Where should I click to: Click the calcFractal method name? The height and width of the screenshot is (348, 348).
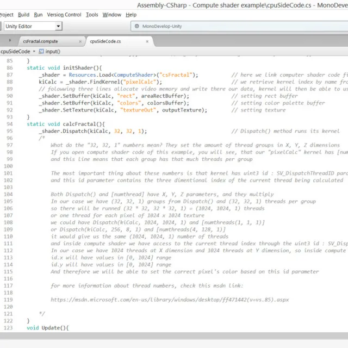pos(79,124)
